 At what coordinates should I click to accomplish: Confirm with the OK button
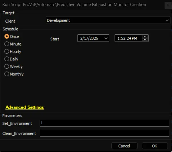point(155,146)
